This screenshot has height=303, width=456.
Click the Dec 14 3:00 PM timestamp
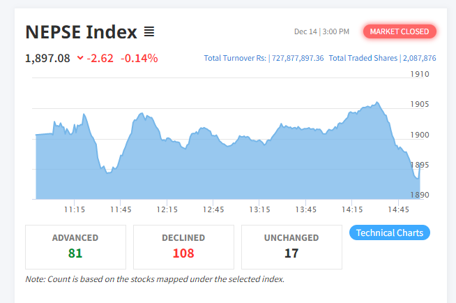tap(321, 31)
